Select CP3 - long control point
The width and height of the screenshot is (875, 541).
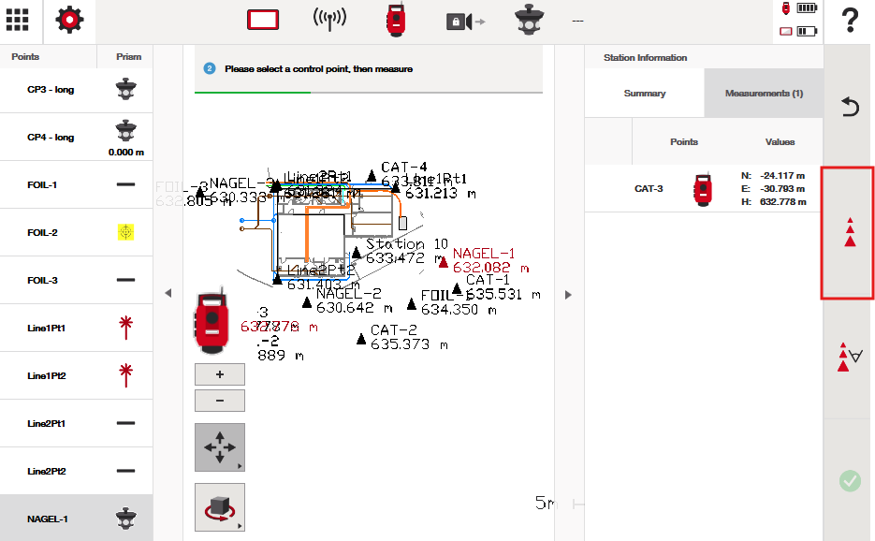tap(77, 90)
